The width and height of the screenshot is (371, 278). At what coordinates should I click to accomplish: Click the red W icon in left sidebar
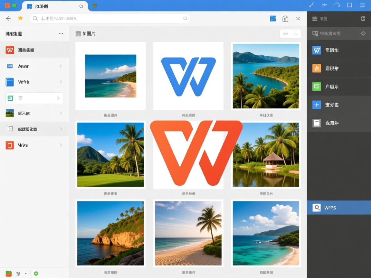click(10, 50)
